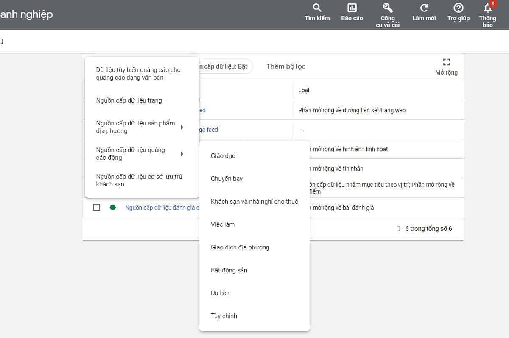
Task: Open Nguồn cấp dữ liệu đánh giá link
Action: point(162,208)
